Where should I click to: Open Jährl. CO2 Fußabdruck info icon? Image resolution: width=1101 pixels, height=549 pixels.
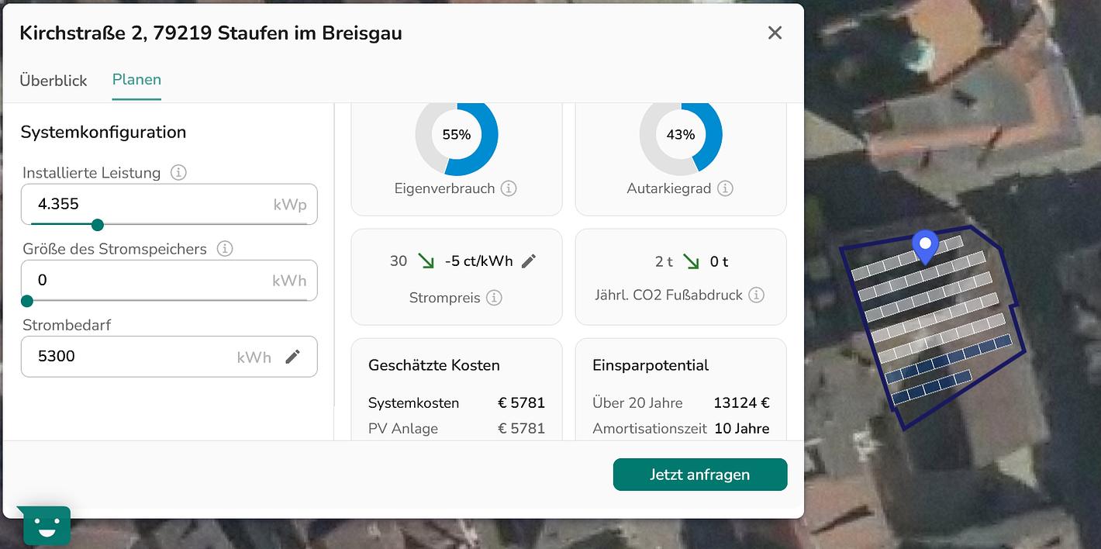(757, 295)
